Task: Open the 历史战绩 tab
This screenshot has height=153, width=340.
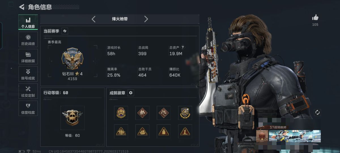Action: (x=28, y=40)
